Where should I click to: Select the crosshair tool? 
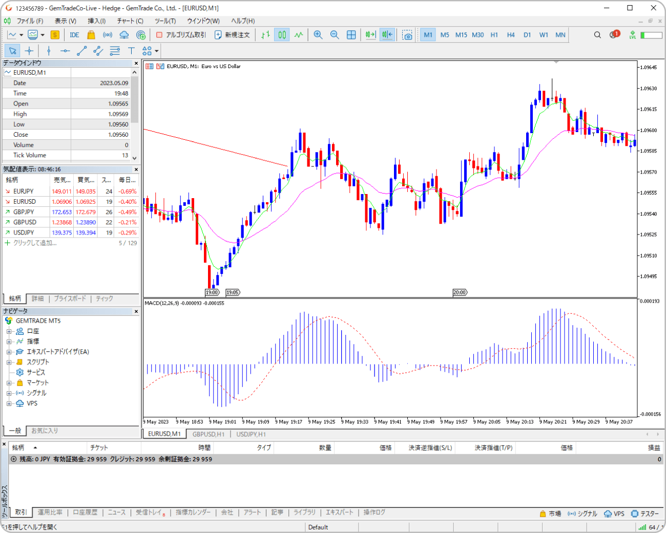pos(29,51)
